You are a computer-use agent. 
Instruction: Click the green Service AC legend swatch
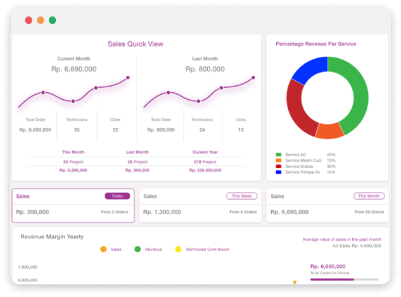click(278, 155)
